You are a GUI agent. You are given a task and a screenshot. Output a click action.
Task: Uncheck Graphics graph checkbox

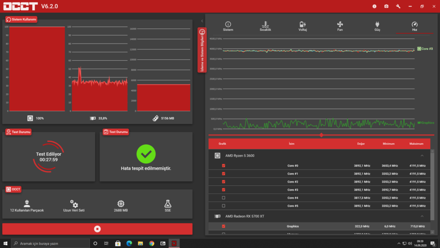click(x=223, y=226)
